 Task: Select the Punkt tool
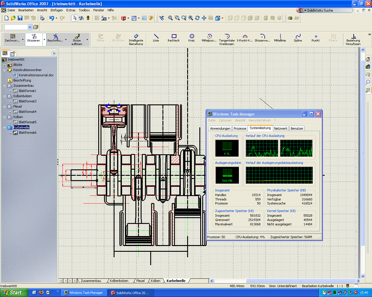pos(316,38)
